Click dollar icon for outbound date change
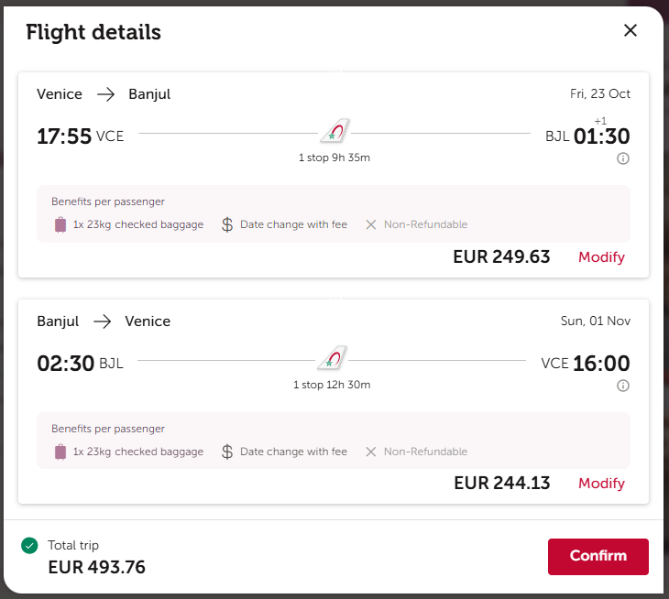Screen dimensions: 669x599 click(x=227, y=224)
